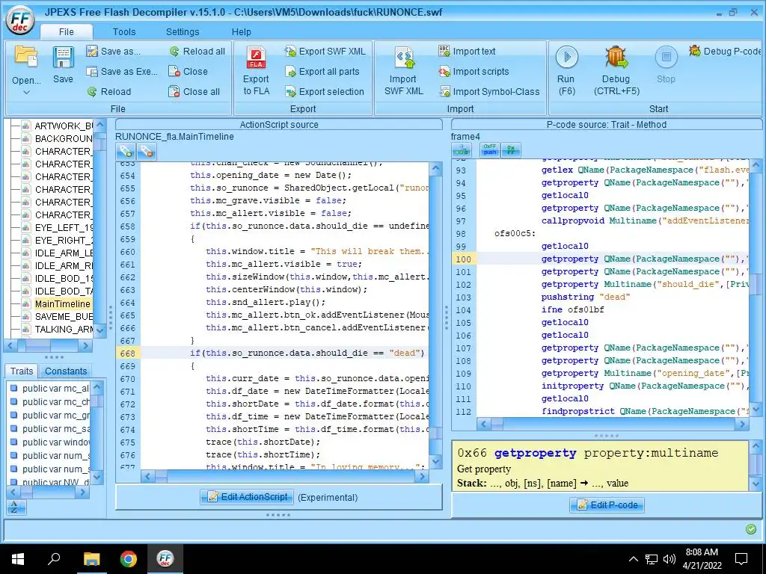The image size is (766, 574).
Task: Click P-code line 103 pushstring dead
Action: pos(586,297)
